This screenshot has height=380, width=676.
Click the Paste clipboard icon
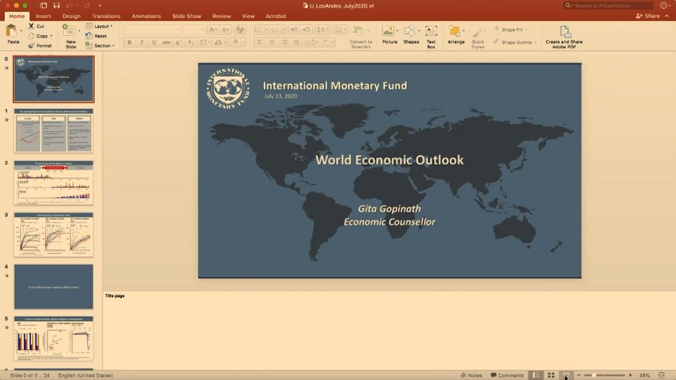click(x=12, y=32)
